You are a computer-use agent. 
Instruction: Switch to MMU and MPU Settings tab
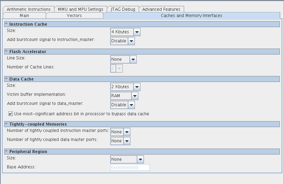pyautogui.click(x=80, y=9)
